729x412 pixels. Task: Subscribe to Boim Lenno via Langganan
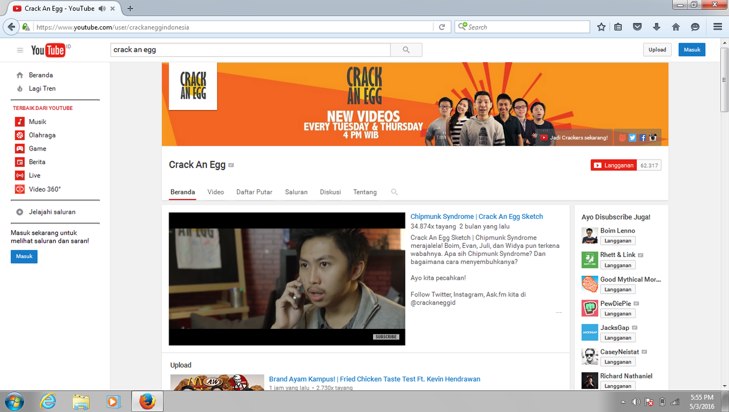(x=618, y=241)
